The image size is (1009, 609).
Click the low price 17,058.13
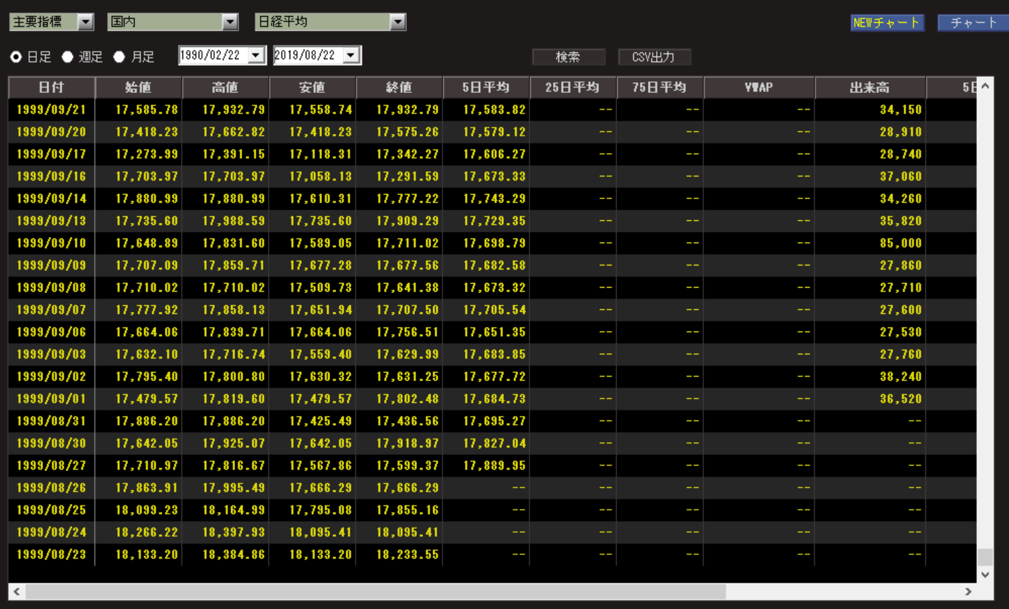321,177
